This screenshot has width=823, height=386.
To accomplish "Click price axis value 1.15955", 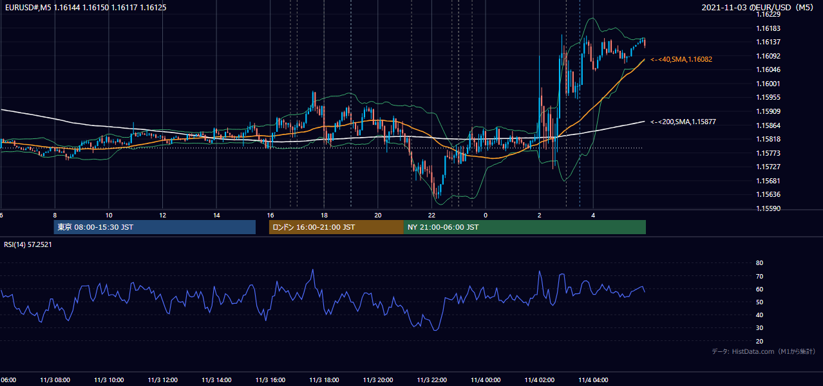I will coord(768,97).
